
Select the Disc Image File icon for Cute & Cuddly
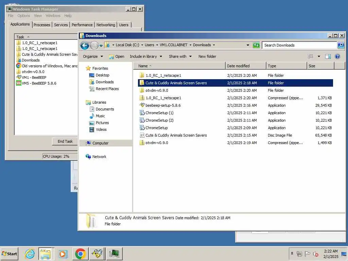[142, 135]
